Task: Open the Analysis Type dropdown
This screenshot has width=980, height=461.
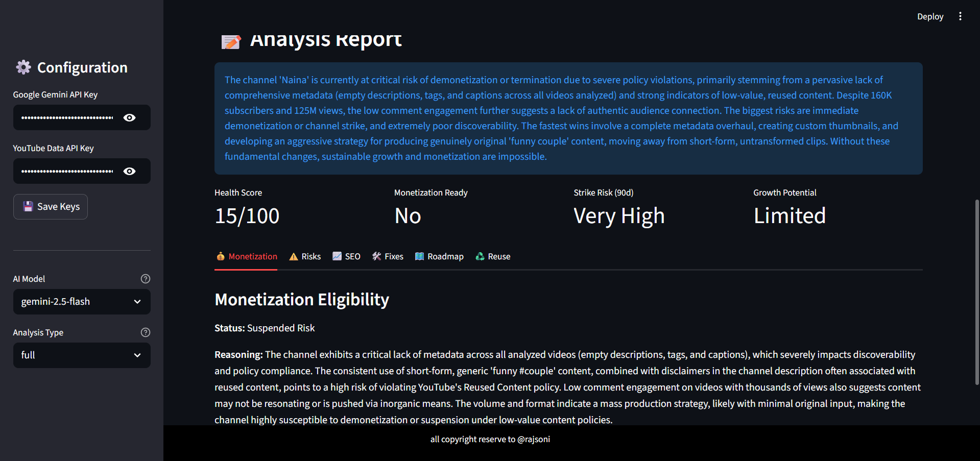Action: tap(82, 355)
